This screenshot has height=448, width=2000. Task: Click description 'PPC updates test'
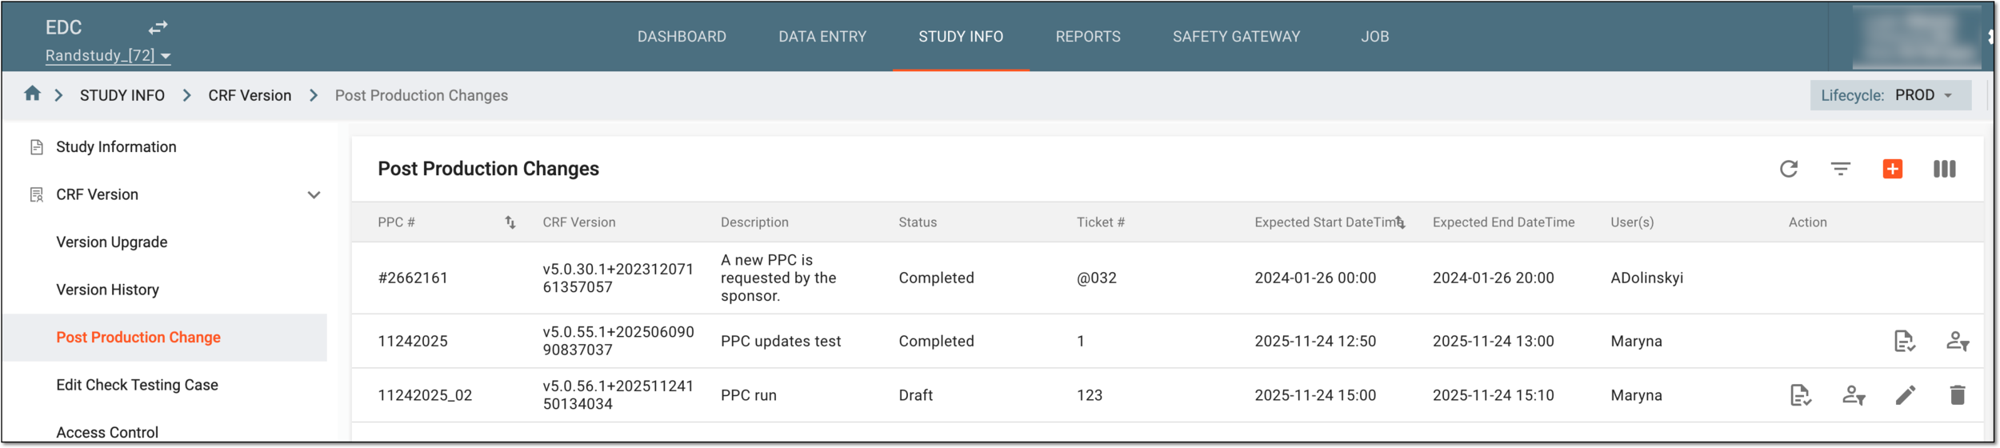[781, 342]
